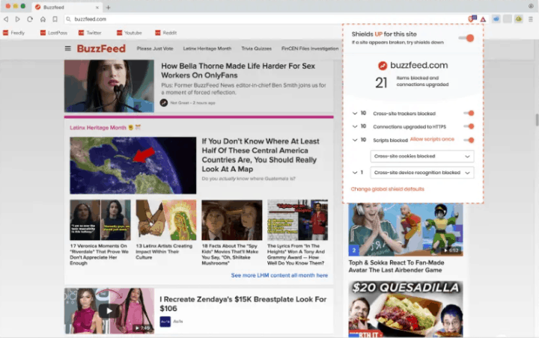Click See more LHM content link
The height and width of the screenshot is (338, 539).
pos(279,275)
